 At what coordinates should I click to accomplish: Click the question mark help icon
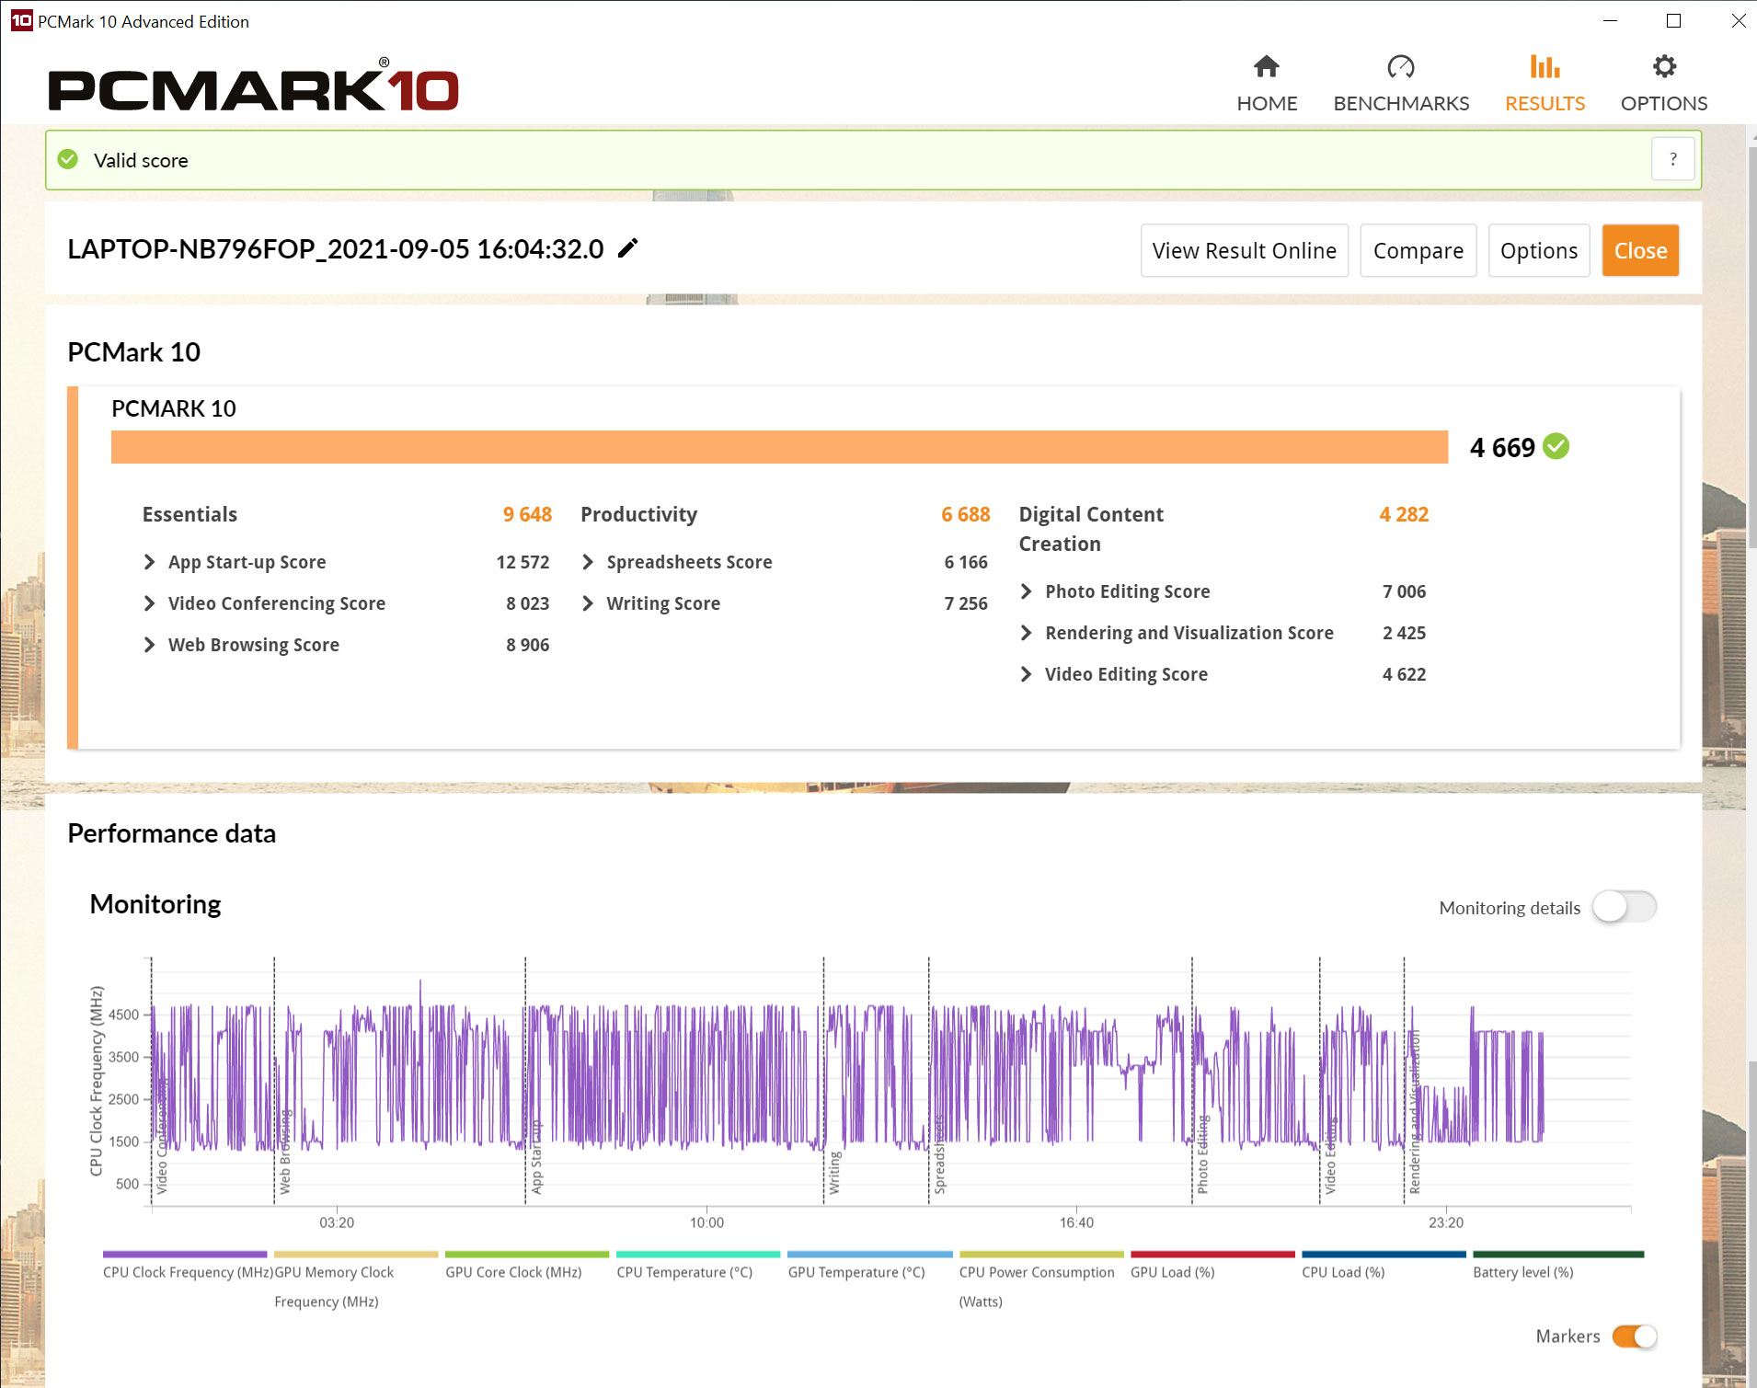pyautogui.click(x=1672, y=160)
